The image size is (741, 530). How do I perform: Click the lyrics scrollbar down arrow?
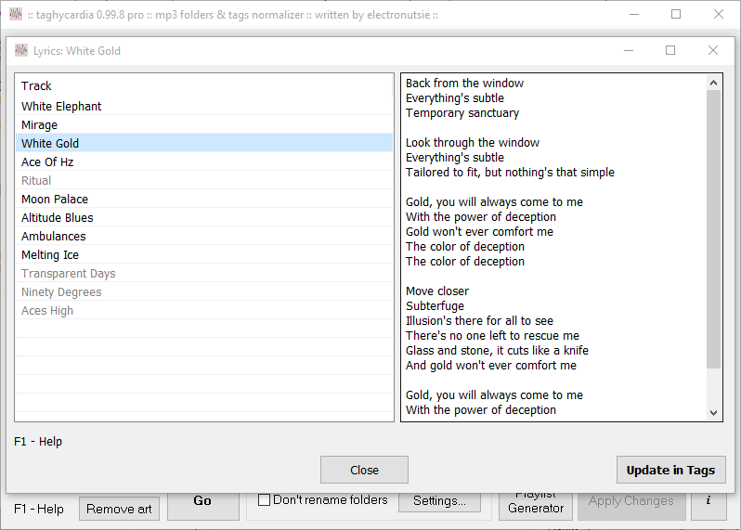coord(713,413)
